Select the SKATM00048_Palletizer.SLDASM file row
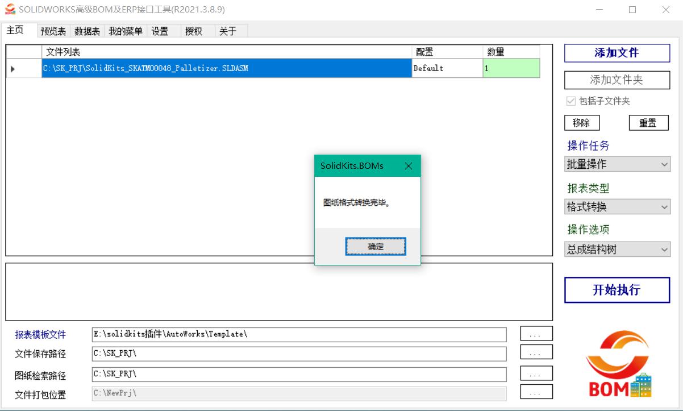Viewport: 683px width, 411px height. [x=227, y=68]
